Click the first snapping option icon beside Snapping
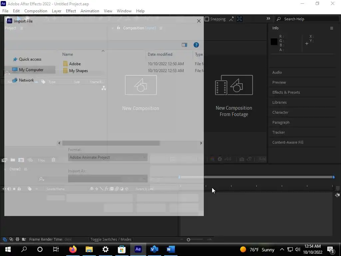341x256 pixels. (231, 19)
